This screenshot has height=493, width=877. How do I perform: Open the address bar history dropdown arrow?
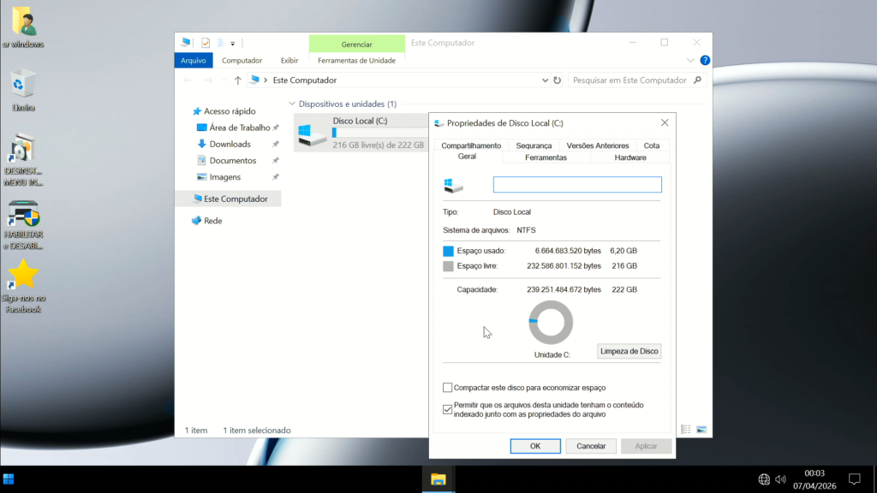tap(545, 80)
